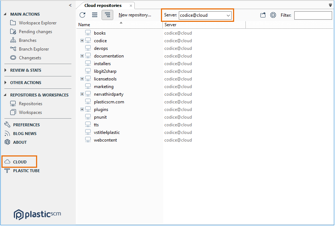
Task: Open the Plastic Tube link
Action: pos(27,171)
